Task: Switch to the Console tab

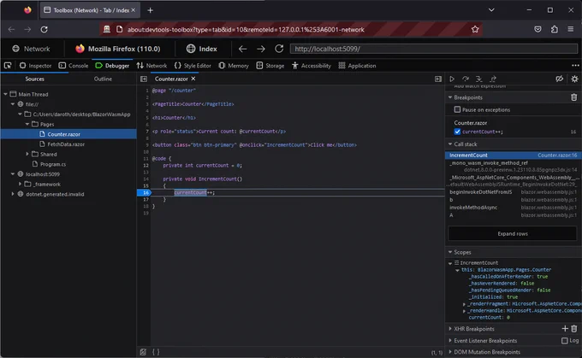Action: [74, 66]
